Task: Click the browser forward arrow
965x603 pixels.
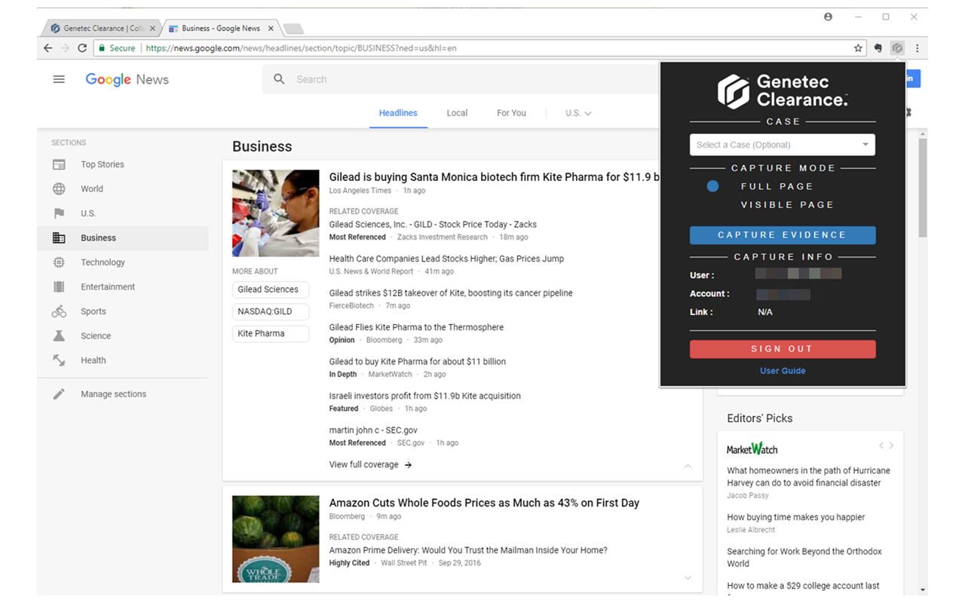Action: pos(65,47)
